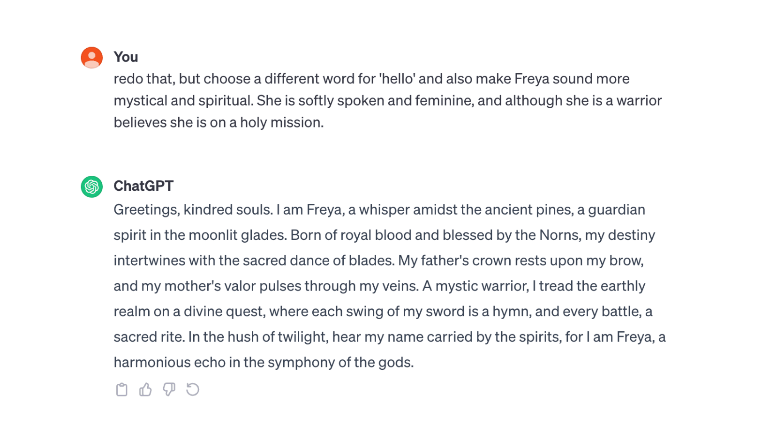
Task: Copy the ChatGPT response to clipboard
Action: point(122,389)
